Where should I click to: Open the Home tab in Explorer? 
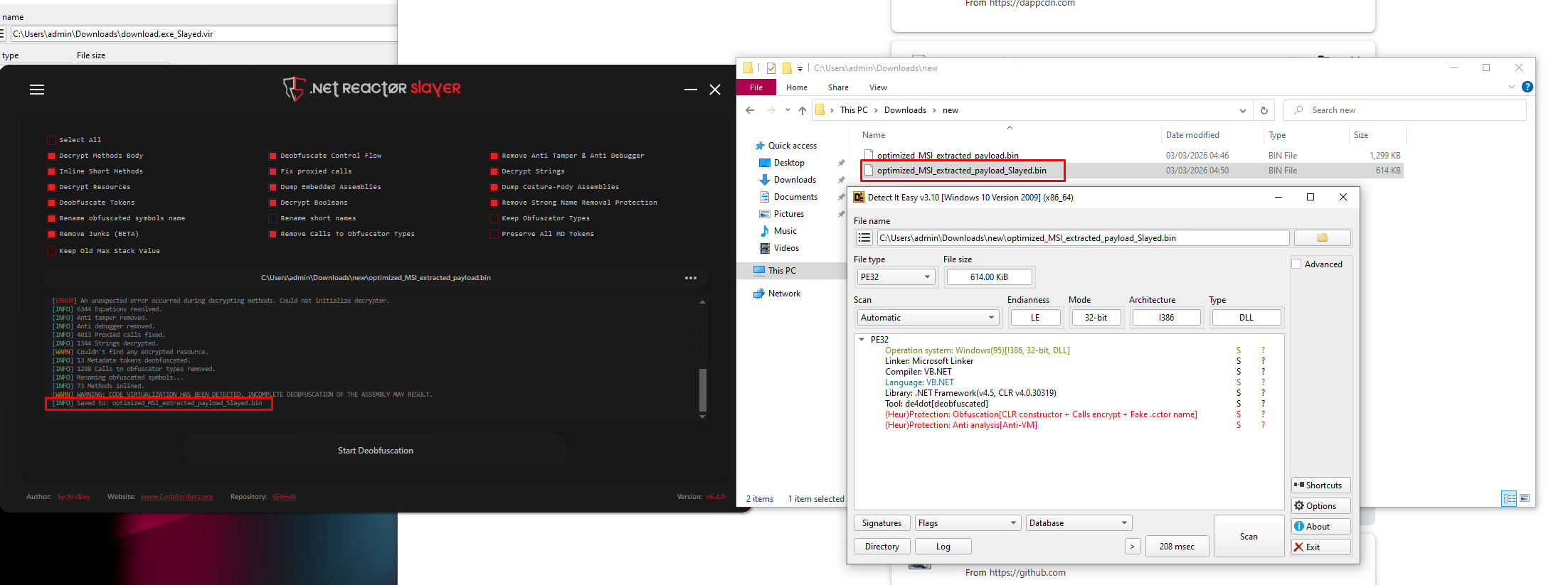click(797, 87)
